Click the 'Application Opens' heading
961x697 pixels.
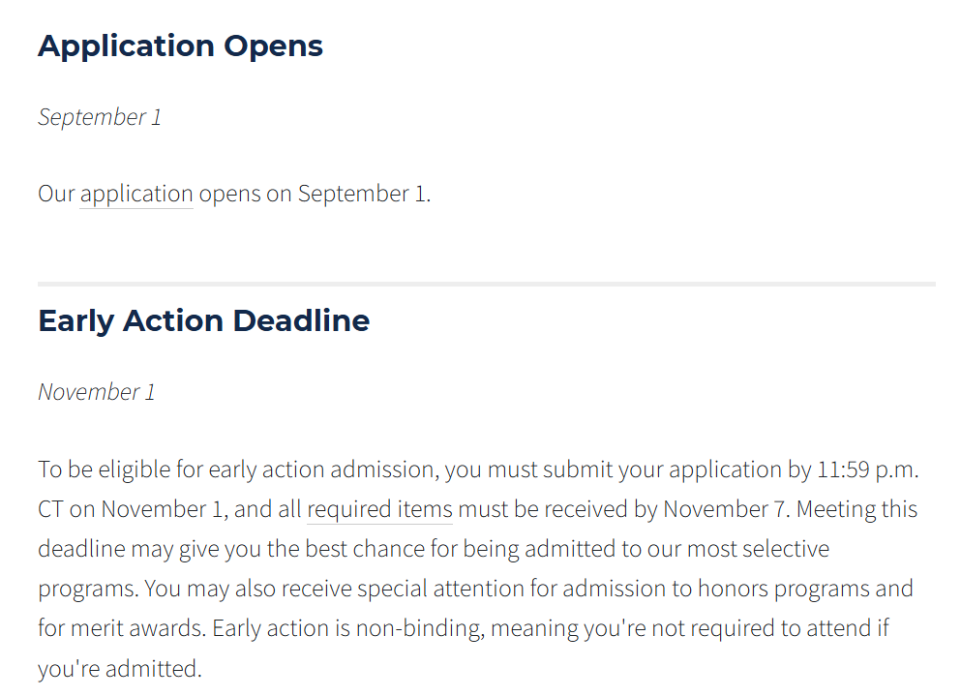[x=180, y=45]
